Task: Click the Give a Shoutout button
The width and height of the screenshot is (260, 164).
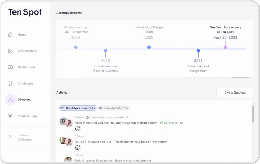Action: 235,93
